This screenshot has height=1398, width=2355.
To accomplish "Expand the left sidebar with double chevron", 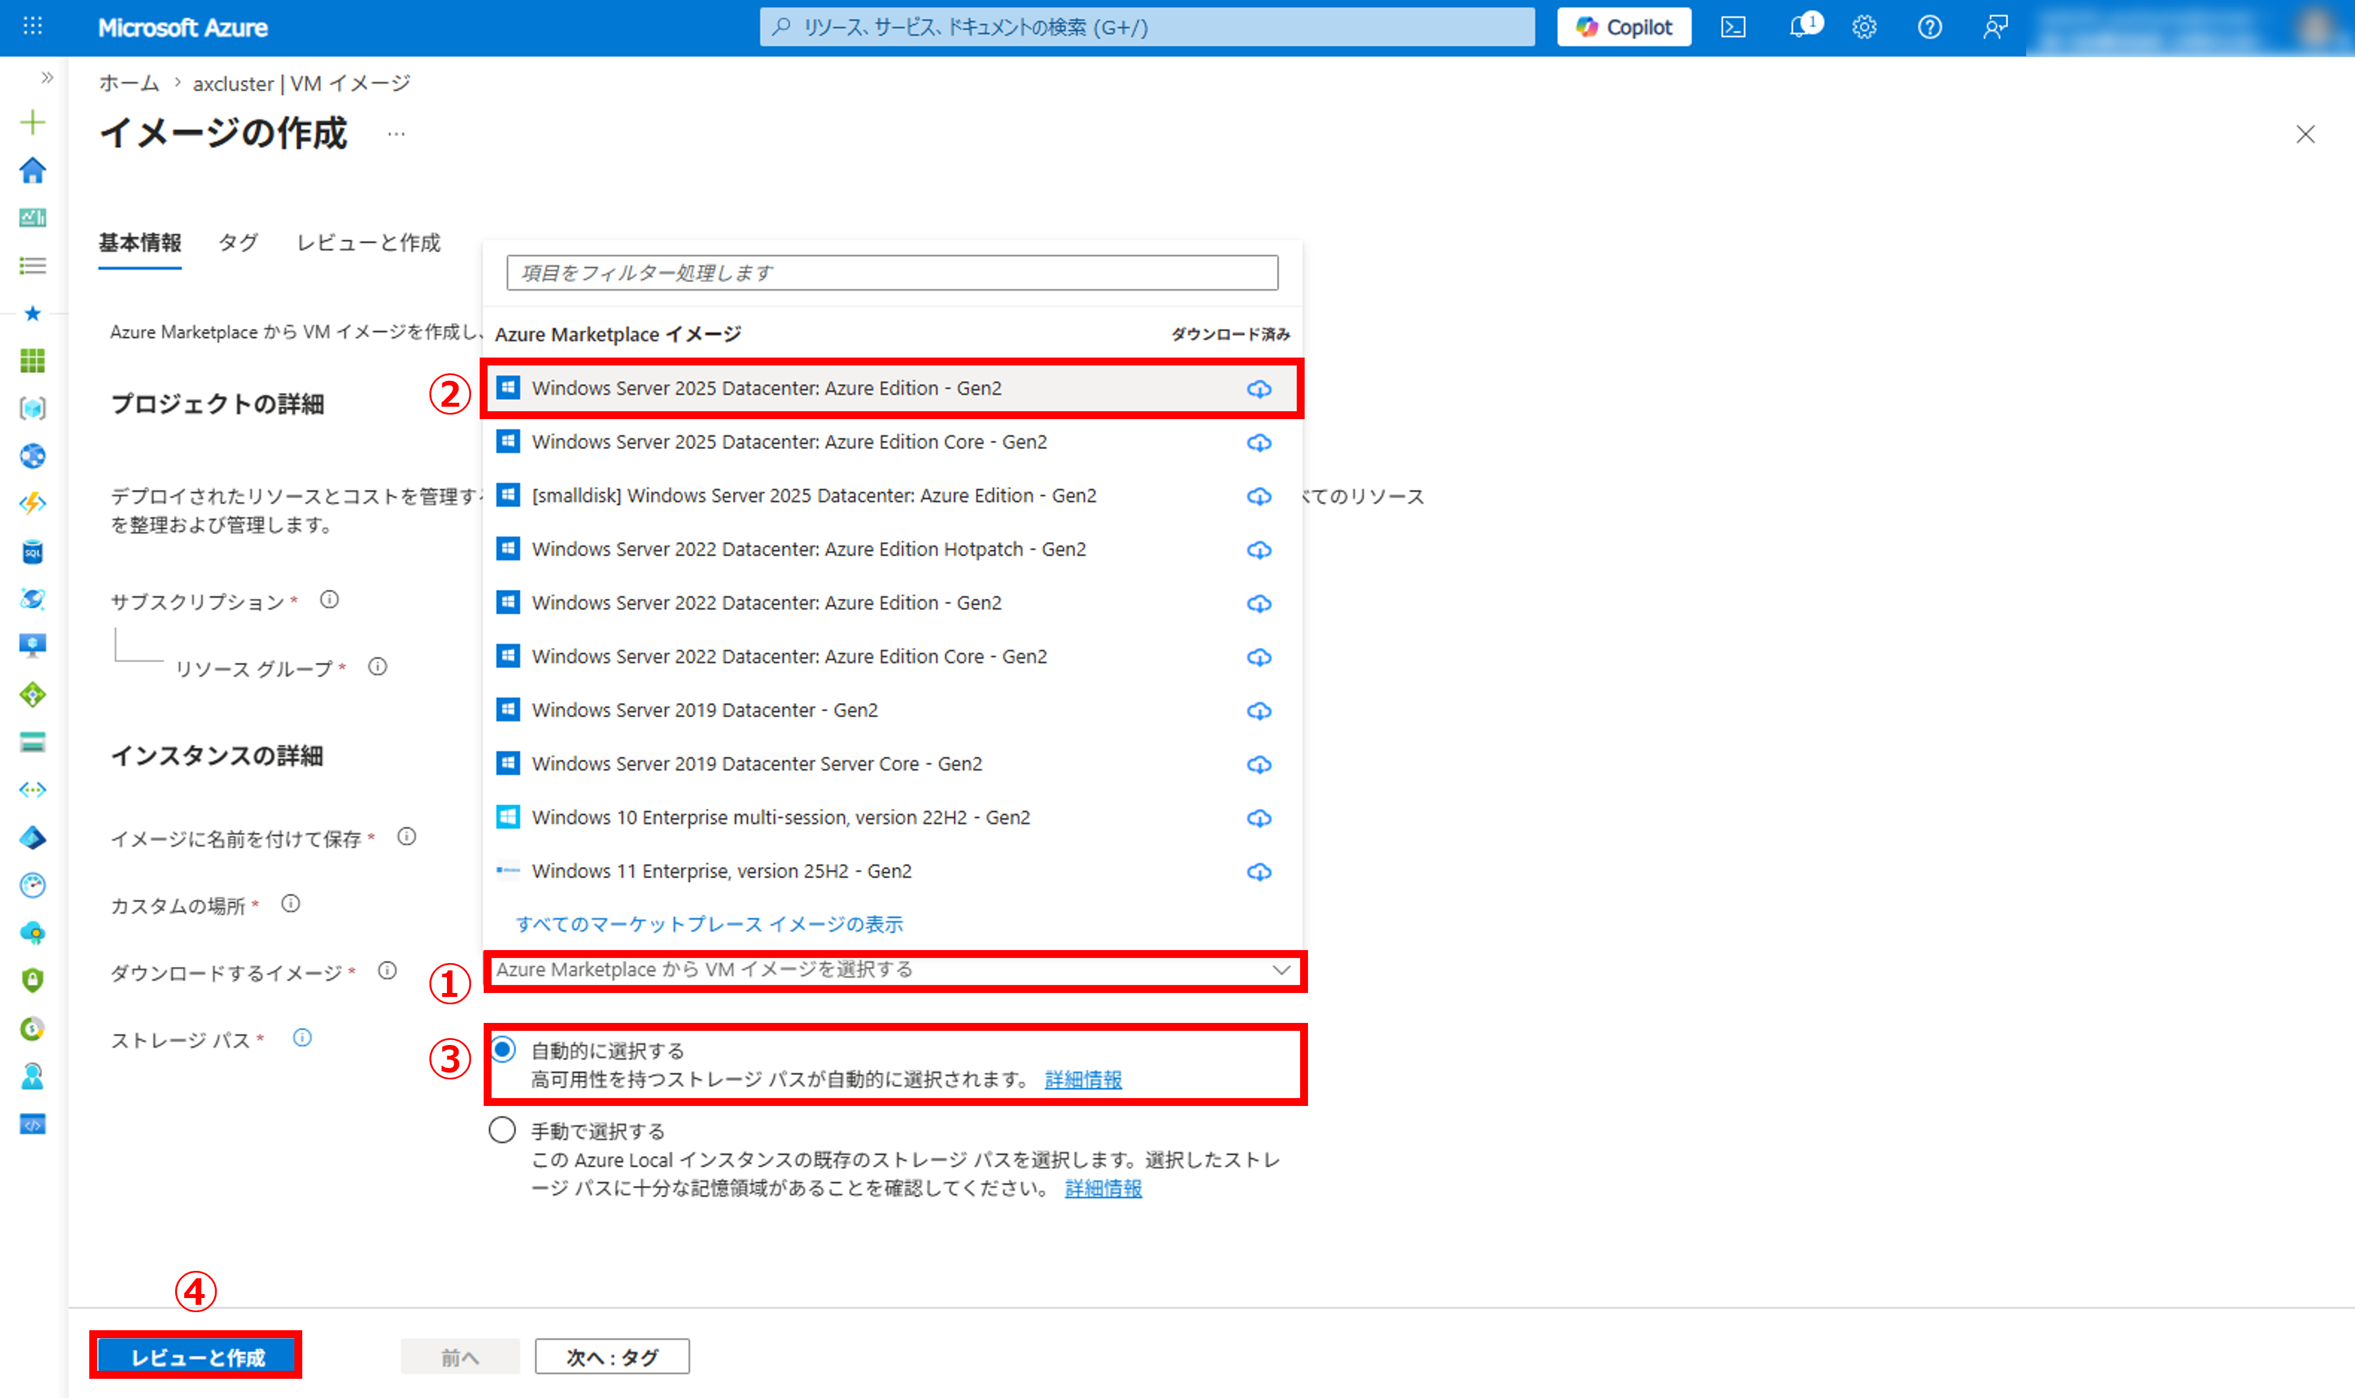I will (x=47, y=77).
